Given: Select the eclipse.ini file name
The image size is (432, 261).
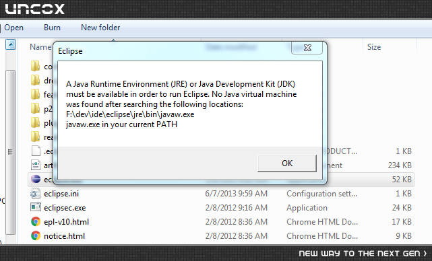Looking at the screenshot, I should click(x=61, y=194).
